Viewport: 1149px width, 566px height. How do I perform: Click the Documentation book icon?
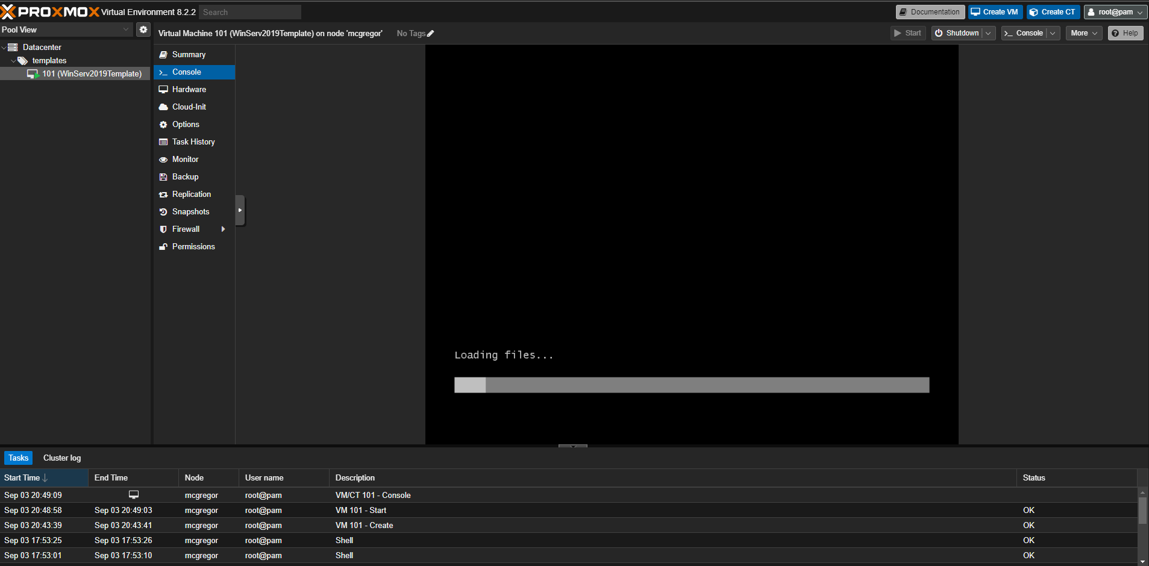coord(903,12)
